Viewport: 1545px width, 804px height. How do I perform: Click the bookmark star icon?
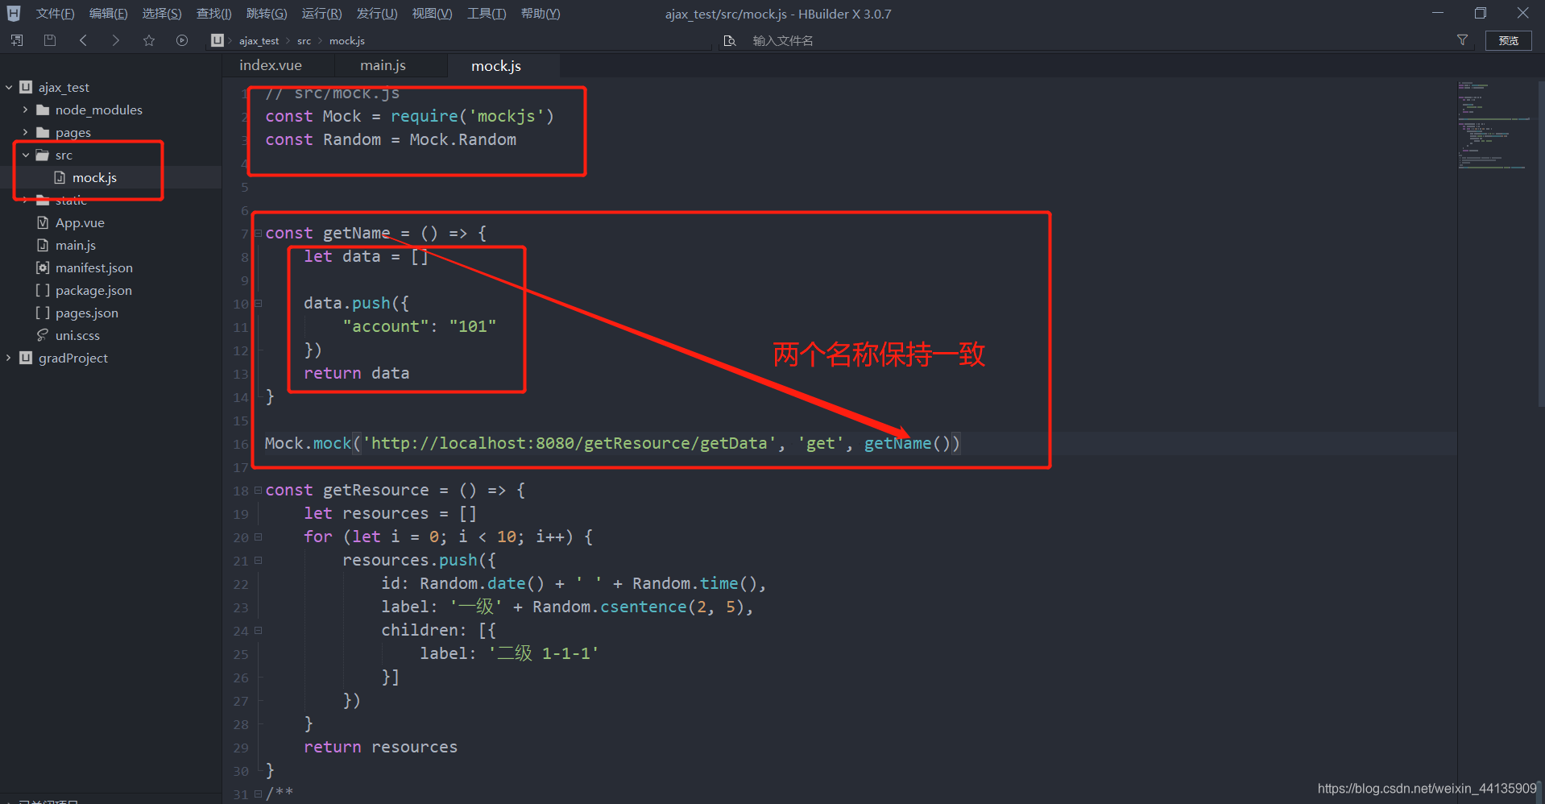coord(149,40)
